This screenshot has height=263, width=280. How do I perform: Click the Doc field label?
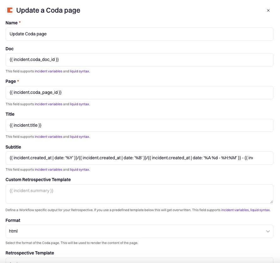click(x=9, y=49)
